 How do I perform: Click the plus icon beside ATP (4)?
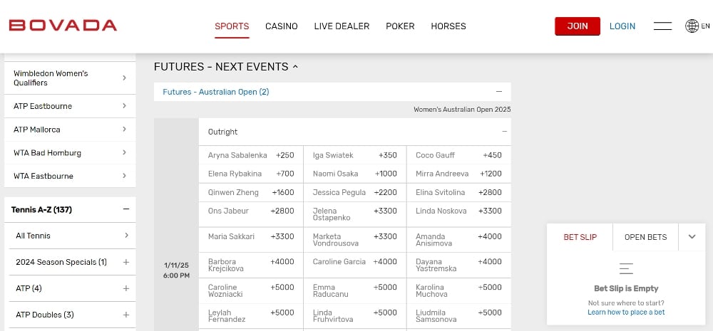coord(125,288)
